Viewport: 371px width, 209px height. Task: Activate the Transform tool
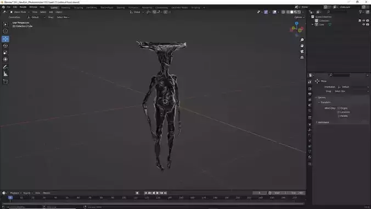[x=5, y=59]
